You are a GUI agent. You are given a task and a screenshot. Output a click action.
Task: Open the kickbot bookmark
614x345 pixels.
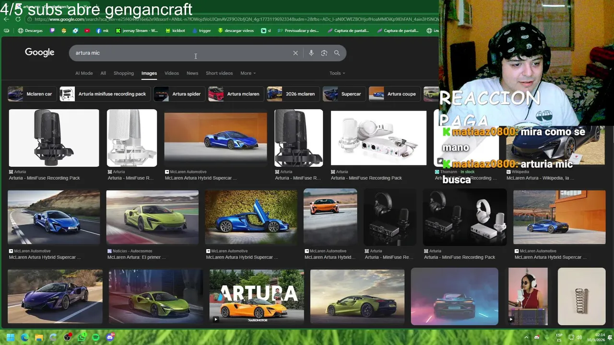(x=175, y=31)
